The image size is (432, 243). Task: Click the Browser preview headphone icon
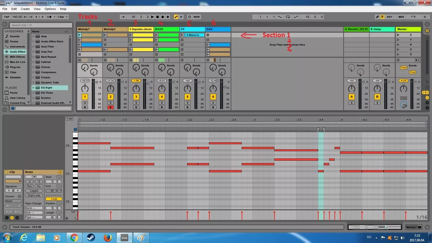click(x=13, y=108)
